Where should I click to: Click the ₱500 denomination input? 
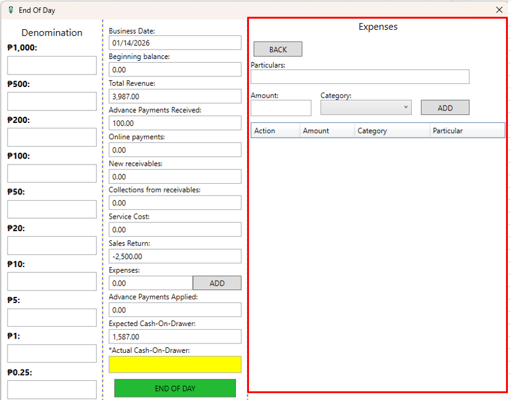[x=52, y=101]
